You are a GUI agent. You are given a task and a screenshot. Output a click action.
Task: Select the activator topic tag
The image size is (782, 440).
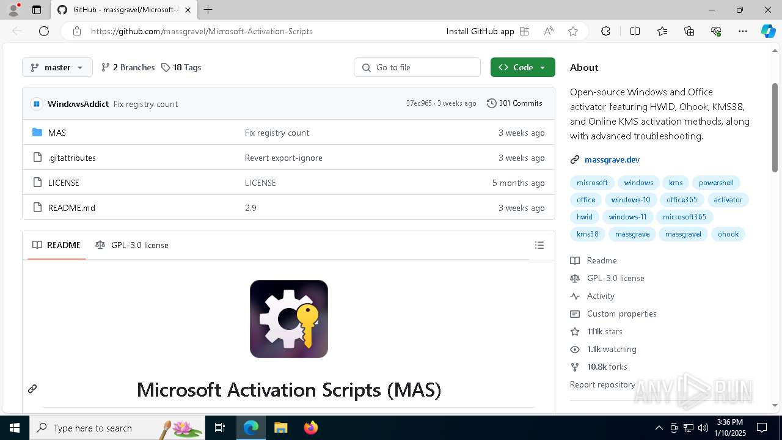728,200
